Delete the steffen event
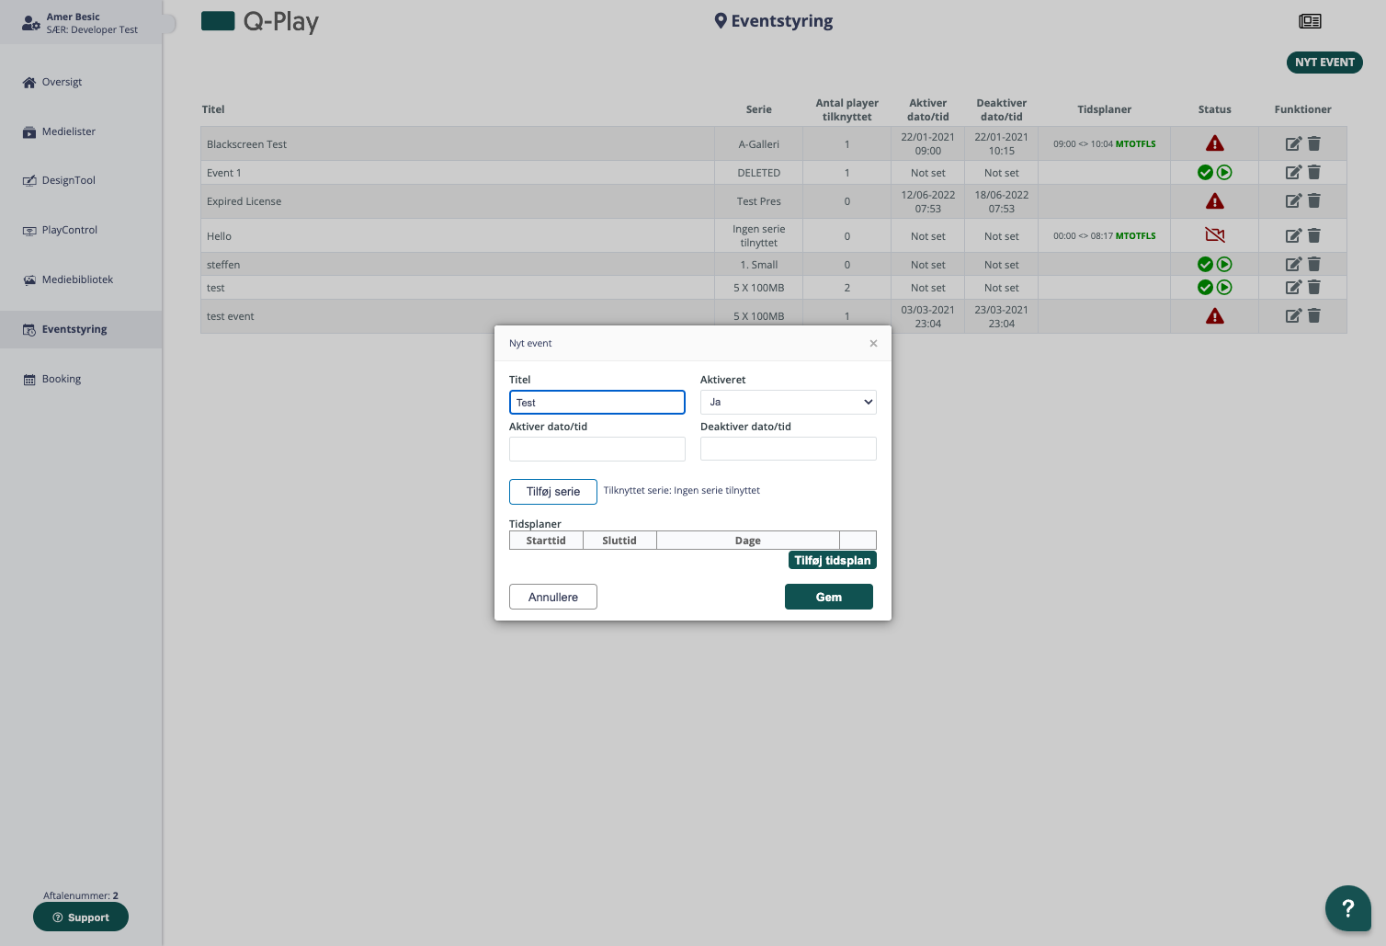Screen dimensions: 1386x946 pyautogui.click(x=1314, y=264)
